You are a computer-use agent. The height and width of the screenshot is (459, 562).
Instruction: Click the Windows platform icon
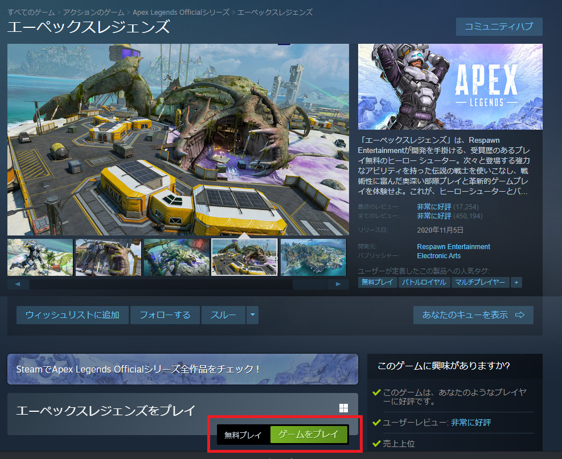point(343,408)
